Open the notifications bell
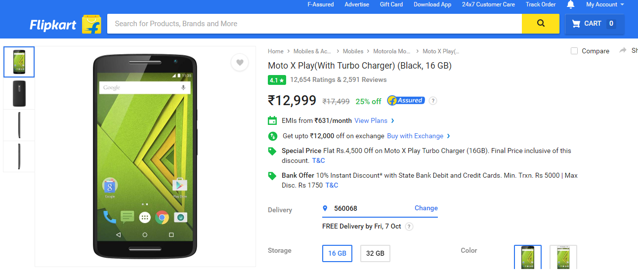The height and width of the screenshot is (270, 638). pos(571,4)
